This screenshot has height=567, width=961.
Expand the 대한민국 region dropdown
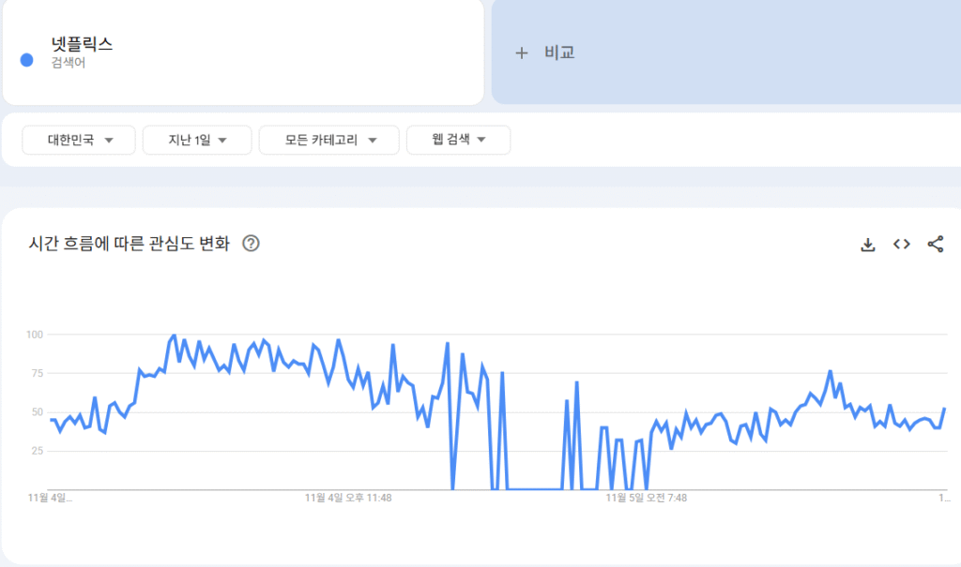pyautogui.click(x=80, y=140)
